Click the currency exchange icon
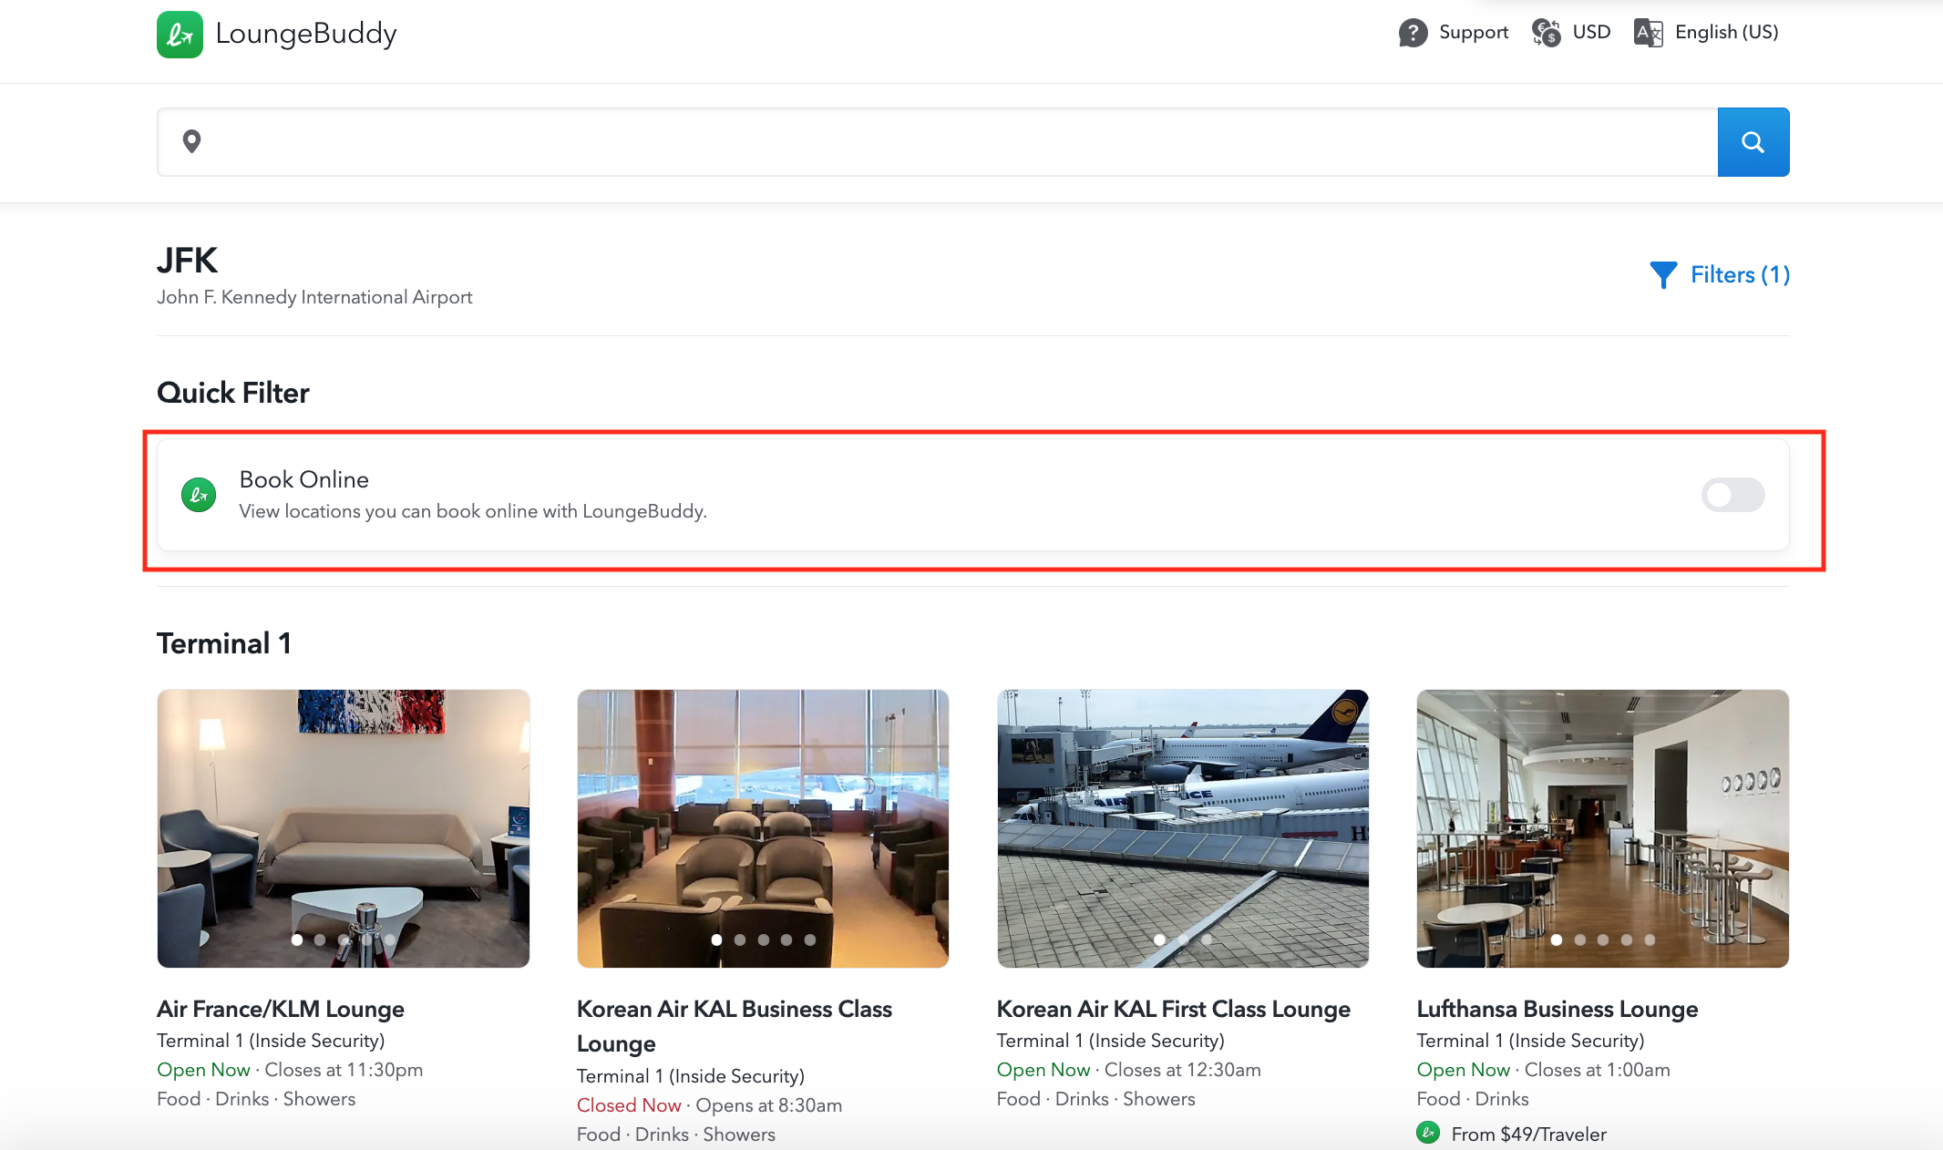Viewport: 1943px width, 1150px height. 1547,33
